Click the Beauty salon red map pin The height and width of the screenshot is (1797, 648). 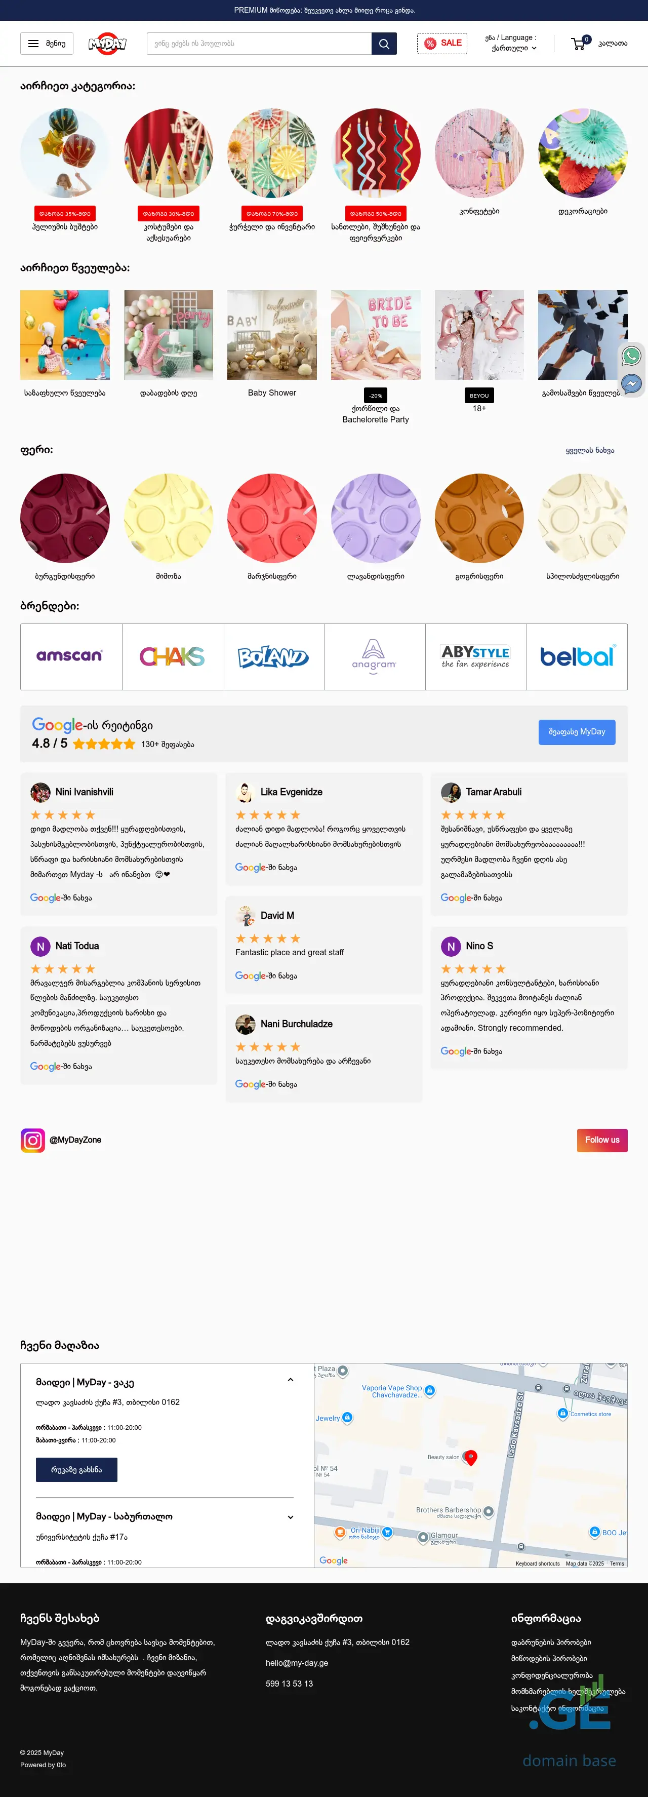pyautogui.click(x=471, y=1457)
